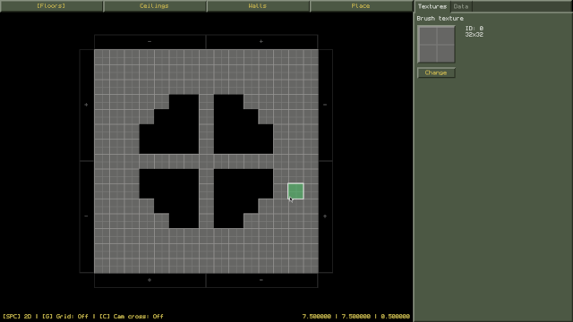
Task: Open the Place tab
Action: (x=361, y=6)
